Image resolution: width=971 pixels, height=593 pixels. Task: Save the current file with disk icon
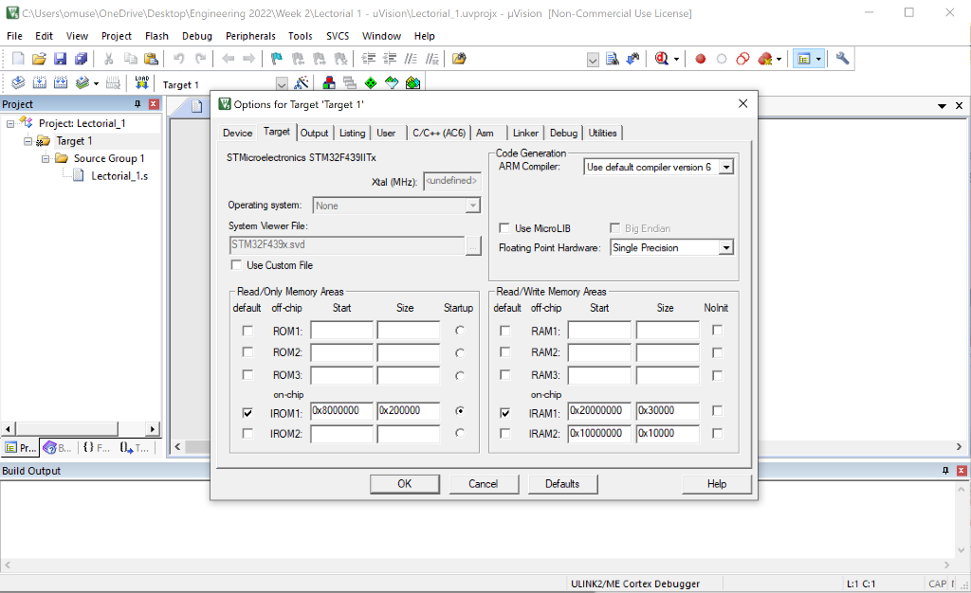(60, 59)
